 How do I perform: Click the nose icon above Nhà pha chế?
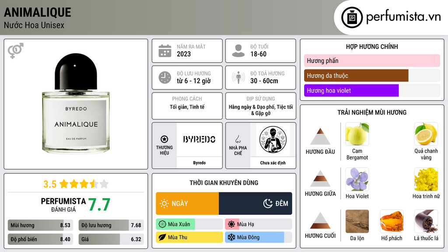pyautogui.click(x=238, y=139)
